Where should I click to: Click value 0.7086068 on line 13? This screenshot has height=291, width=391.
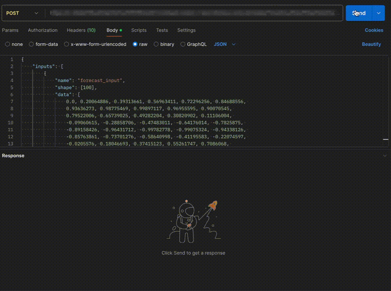tap(213, 143)
